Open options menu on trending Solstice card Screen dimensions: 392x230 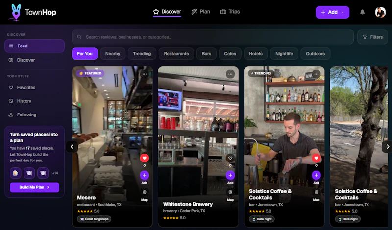tap(316, 74)
